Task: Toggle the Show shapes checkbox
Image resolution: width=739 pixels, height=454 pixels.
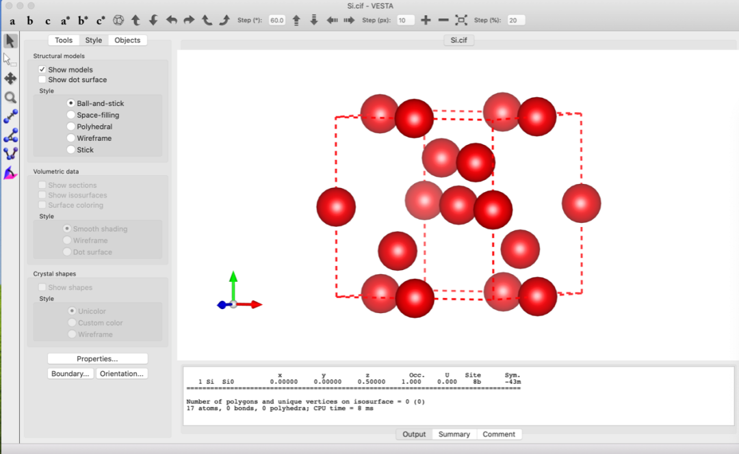Action: coord(42,287)
